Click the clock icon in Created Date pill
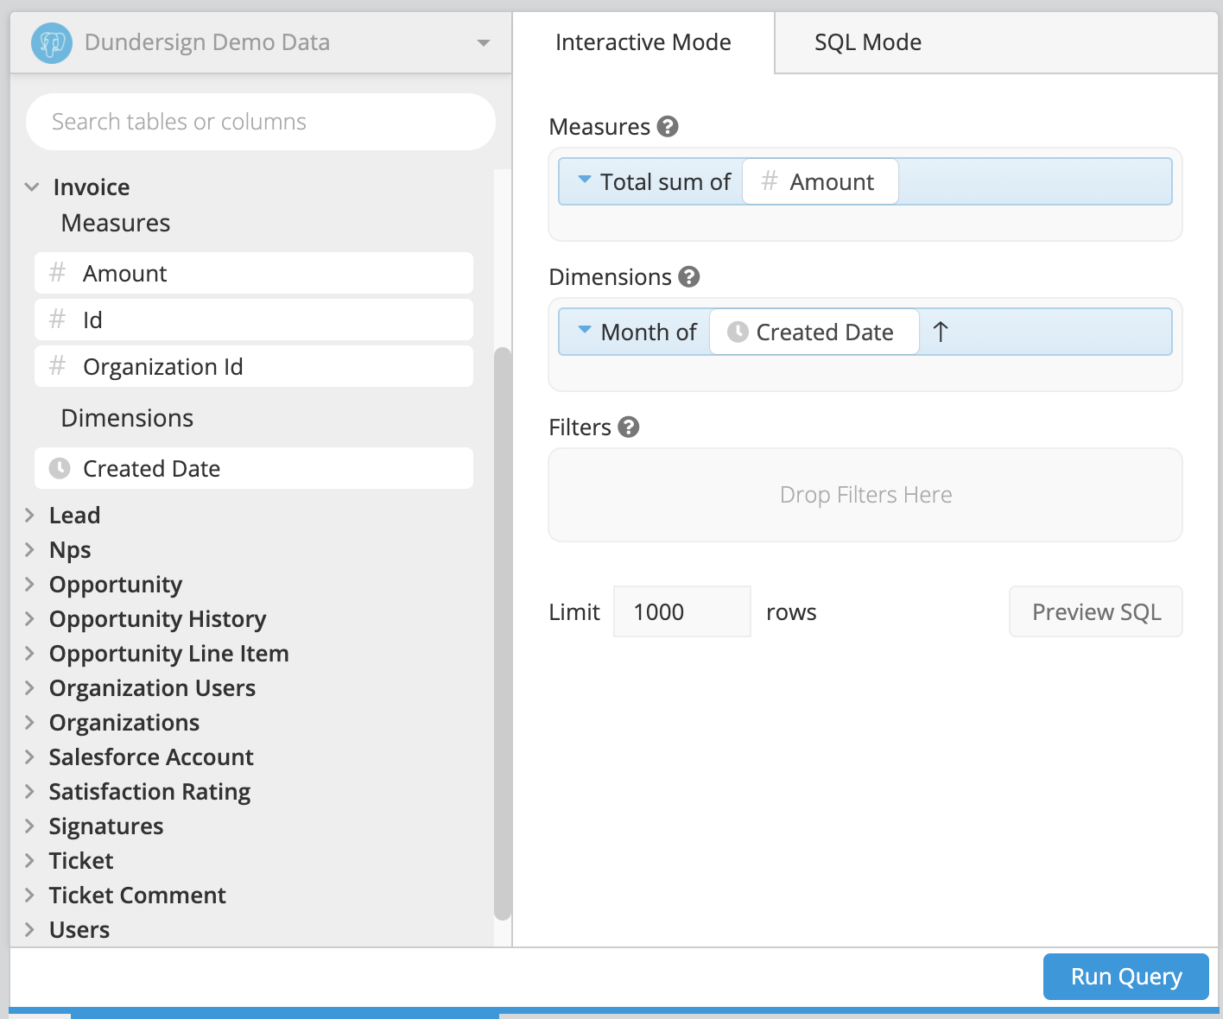The image size is (1223, 1019). point(738,332)
